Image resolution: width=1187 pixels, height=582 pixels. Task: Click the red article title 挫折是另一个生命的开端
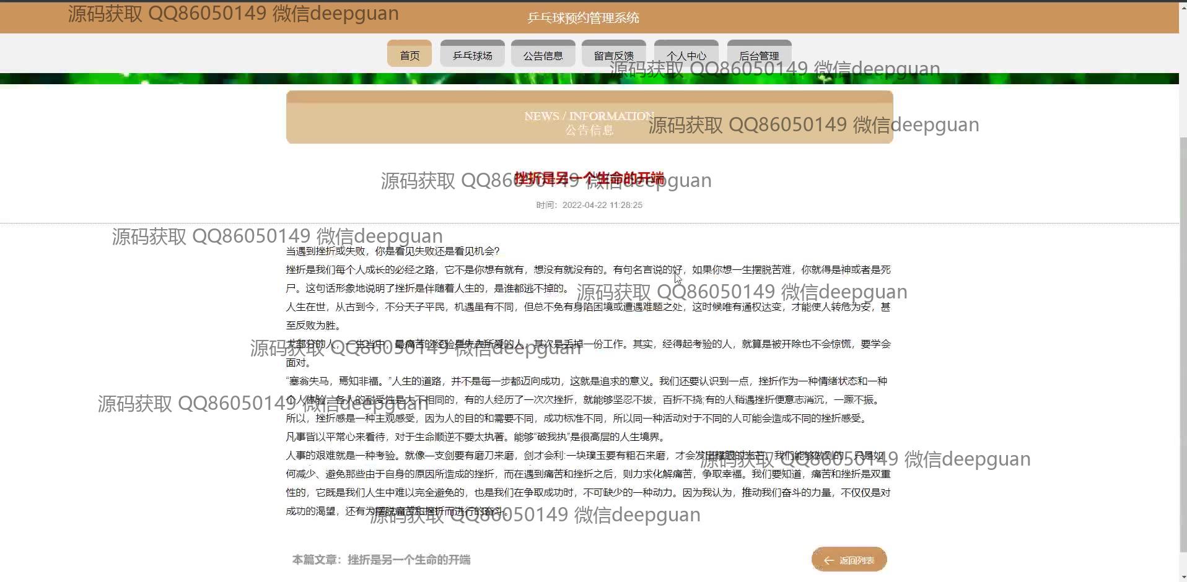coord(589,178)
